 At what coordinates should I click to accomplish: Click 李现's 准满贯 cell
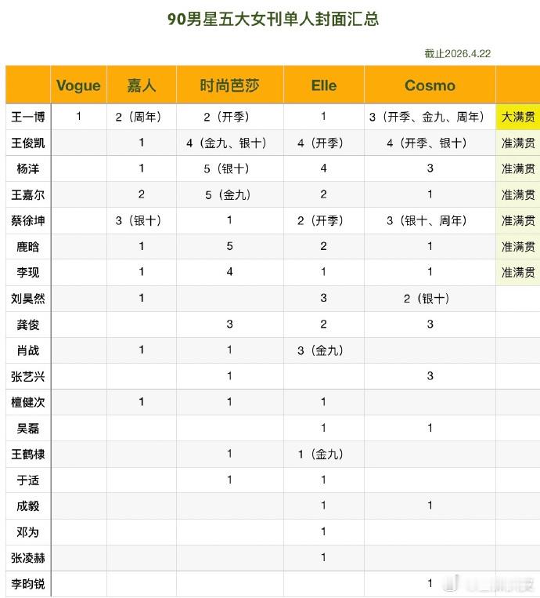pos(518,272)
